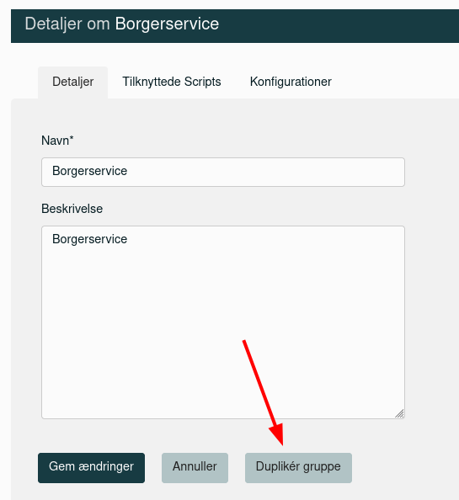Viewport: 459px width, 500px height.
Task: Focus the Navn text input field
Action: [x=223, y=172]
